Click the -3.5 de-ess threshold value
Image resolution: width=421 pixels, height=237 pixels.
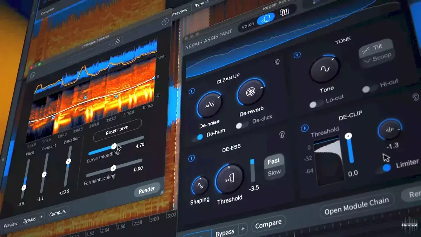tap(254, 188)
